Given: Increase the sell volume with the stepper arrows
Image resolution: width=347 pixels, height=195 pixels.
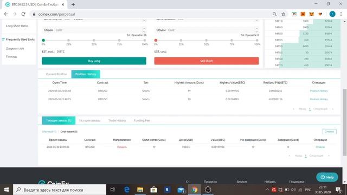Looking at the screenshot, I should pos(256,28).
